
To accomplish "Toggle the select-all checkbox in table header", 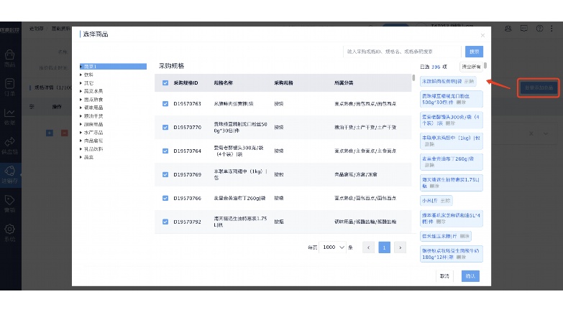I will pyautogui.click(x=165, y=82).
